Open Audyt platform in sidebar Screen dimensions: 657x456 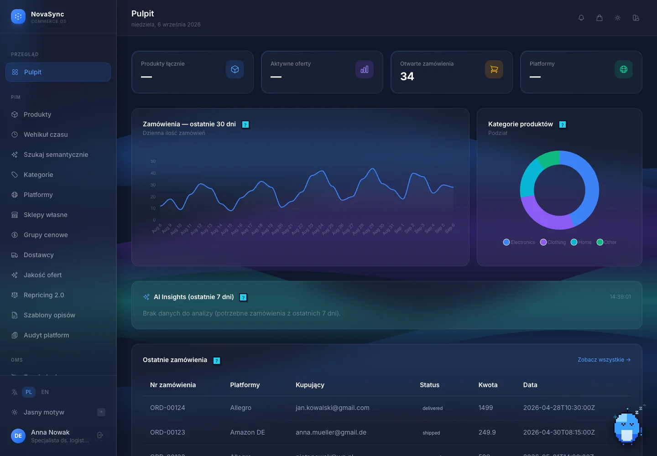(x=58, y=335)
